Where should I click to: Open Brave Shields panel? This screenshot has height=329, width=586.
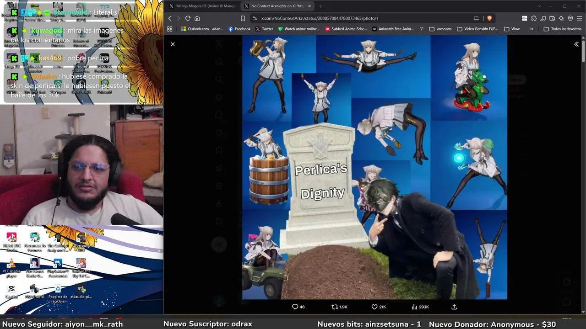[489, 18]
